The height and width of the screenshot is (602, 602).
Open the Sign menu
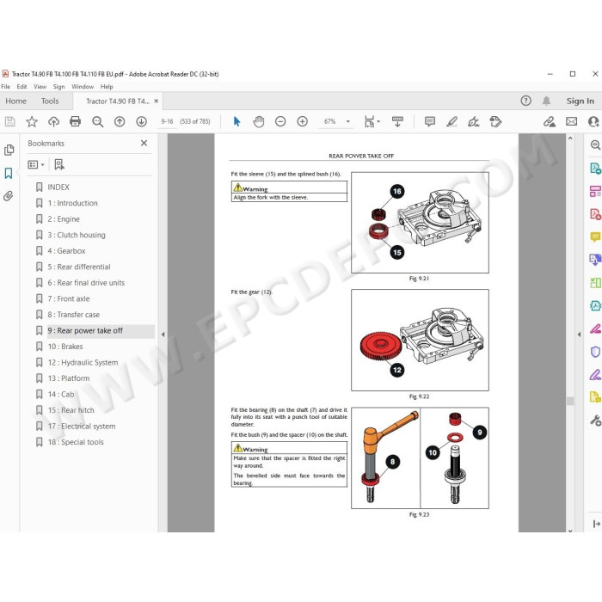[58, 87]
